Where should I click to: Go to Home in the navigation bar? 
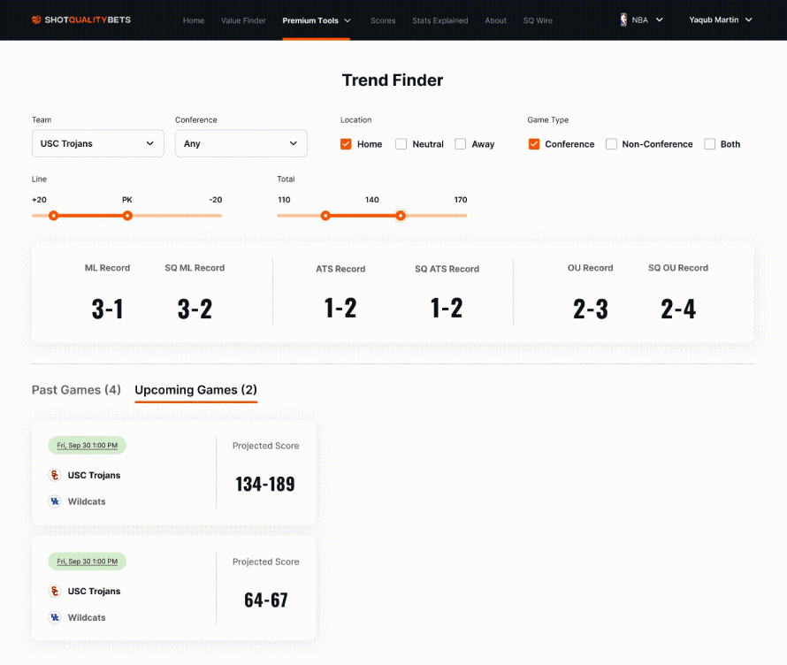(x=194, y=20)
